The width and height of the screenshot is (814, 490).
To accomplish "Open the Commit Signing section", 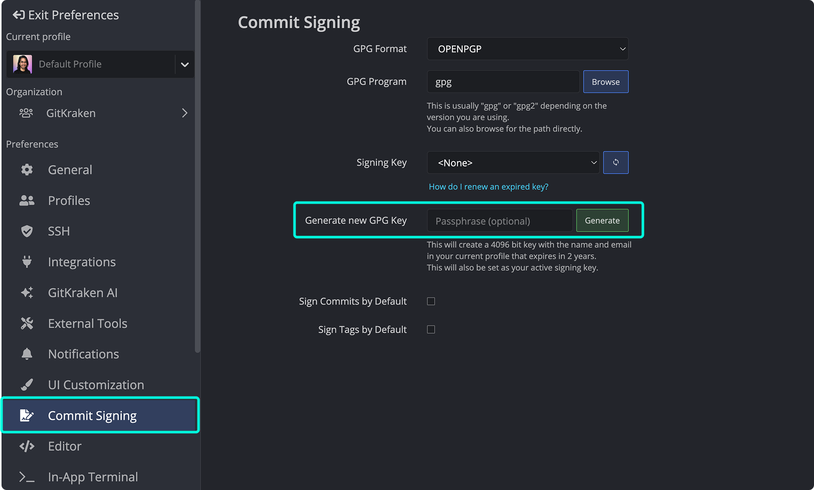I will tap(92, 415).
